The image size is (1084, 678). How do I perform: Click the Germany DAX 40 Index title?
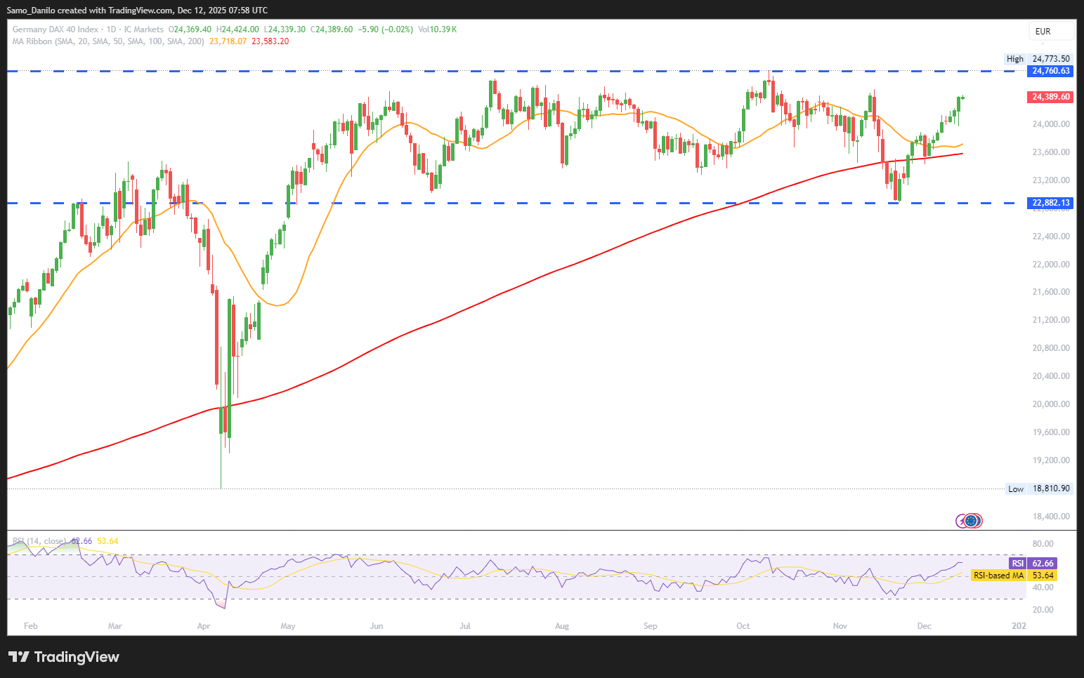click(55, 29)
